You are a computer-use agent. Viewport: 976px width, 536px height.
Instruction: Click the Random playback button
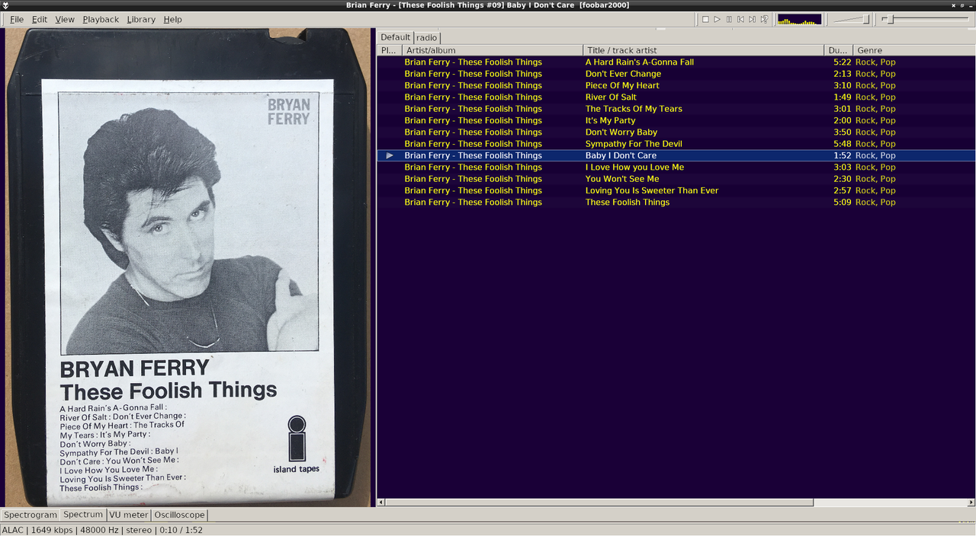click(x=764, y=19)
